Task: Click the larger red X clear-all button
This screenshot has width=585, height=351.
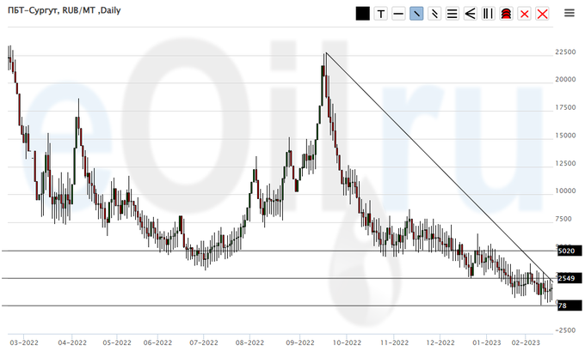Action: (542, 14)
